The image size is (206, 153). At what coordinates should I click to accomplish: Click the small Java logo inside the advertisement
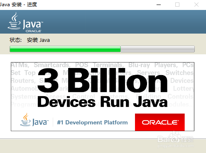[34, 120]
